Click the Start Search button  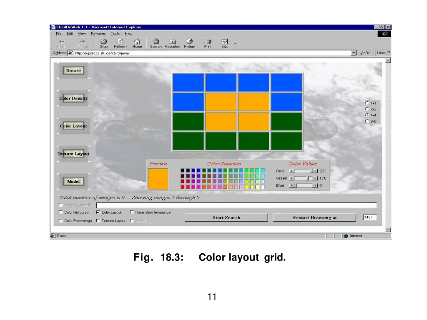(226, 217)
